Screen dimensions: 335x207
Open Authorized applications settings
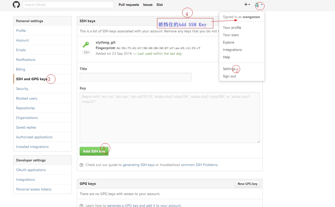point(43,137)
